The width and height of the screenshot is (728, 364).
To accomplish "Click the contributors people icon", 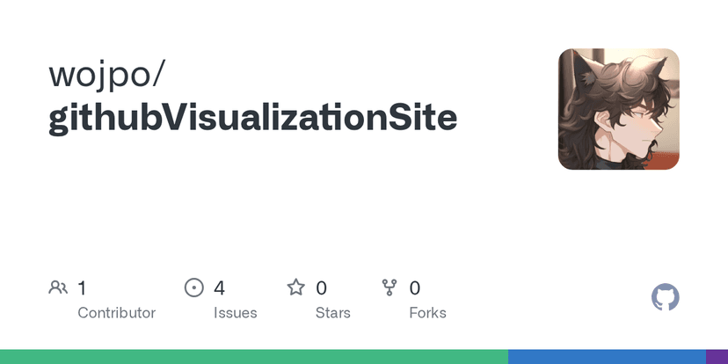I will (58, 288).
